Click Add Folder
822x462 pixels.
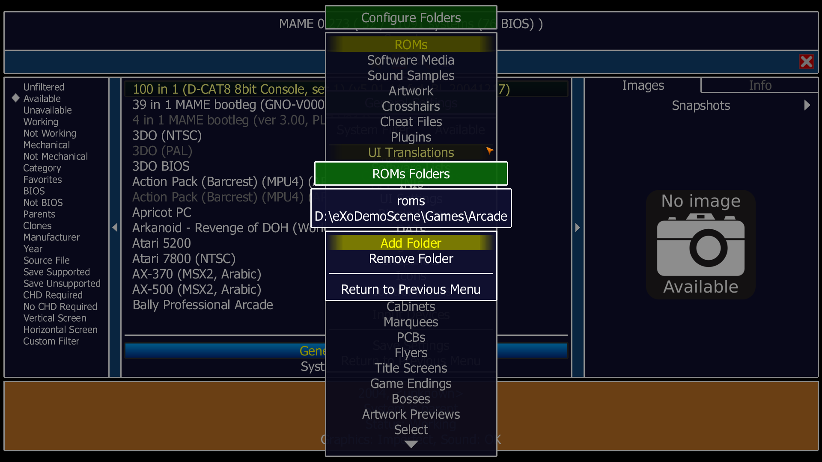coord(411,243)
